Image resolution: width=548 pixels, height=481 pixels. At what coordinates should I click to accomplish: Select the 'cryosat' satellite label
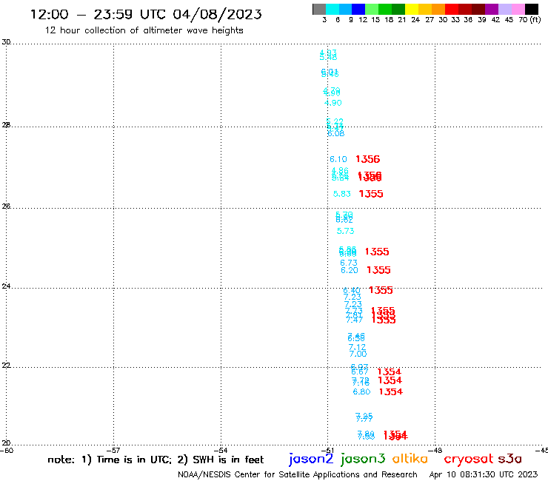click(469, 459)
